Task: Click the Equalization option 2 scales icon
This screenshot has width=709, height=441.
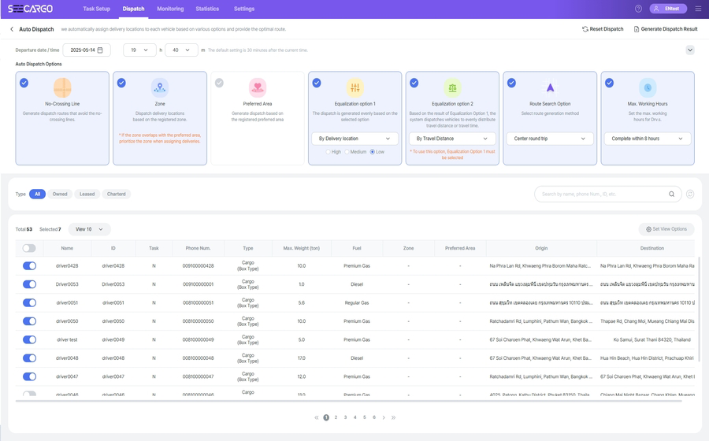Action: point(452,87)
